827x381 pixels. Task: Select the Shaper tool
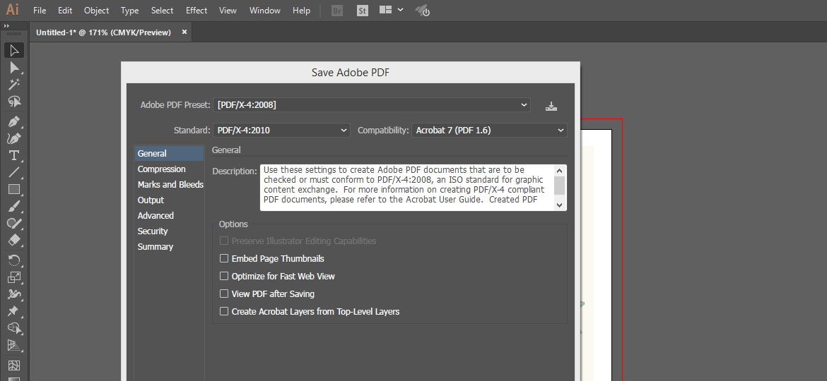14,223
